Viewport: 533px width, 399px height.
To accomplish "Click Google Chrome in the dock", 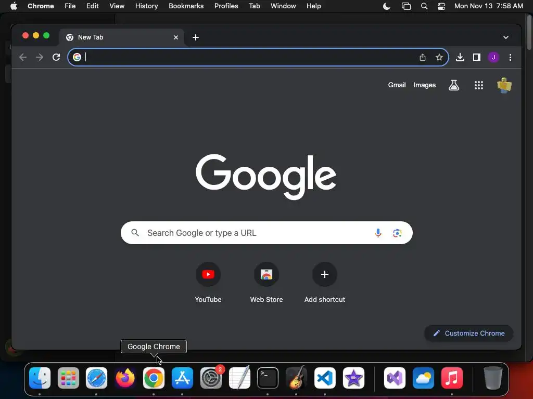I will pos(154,378).
